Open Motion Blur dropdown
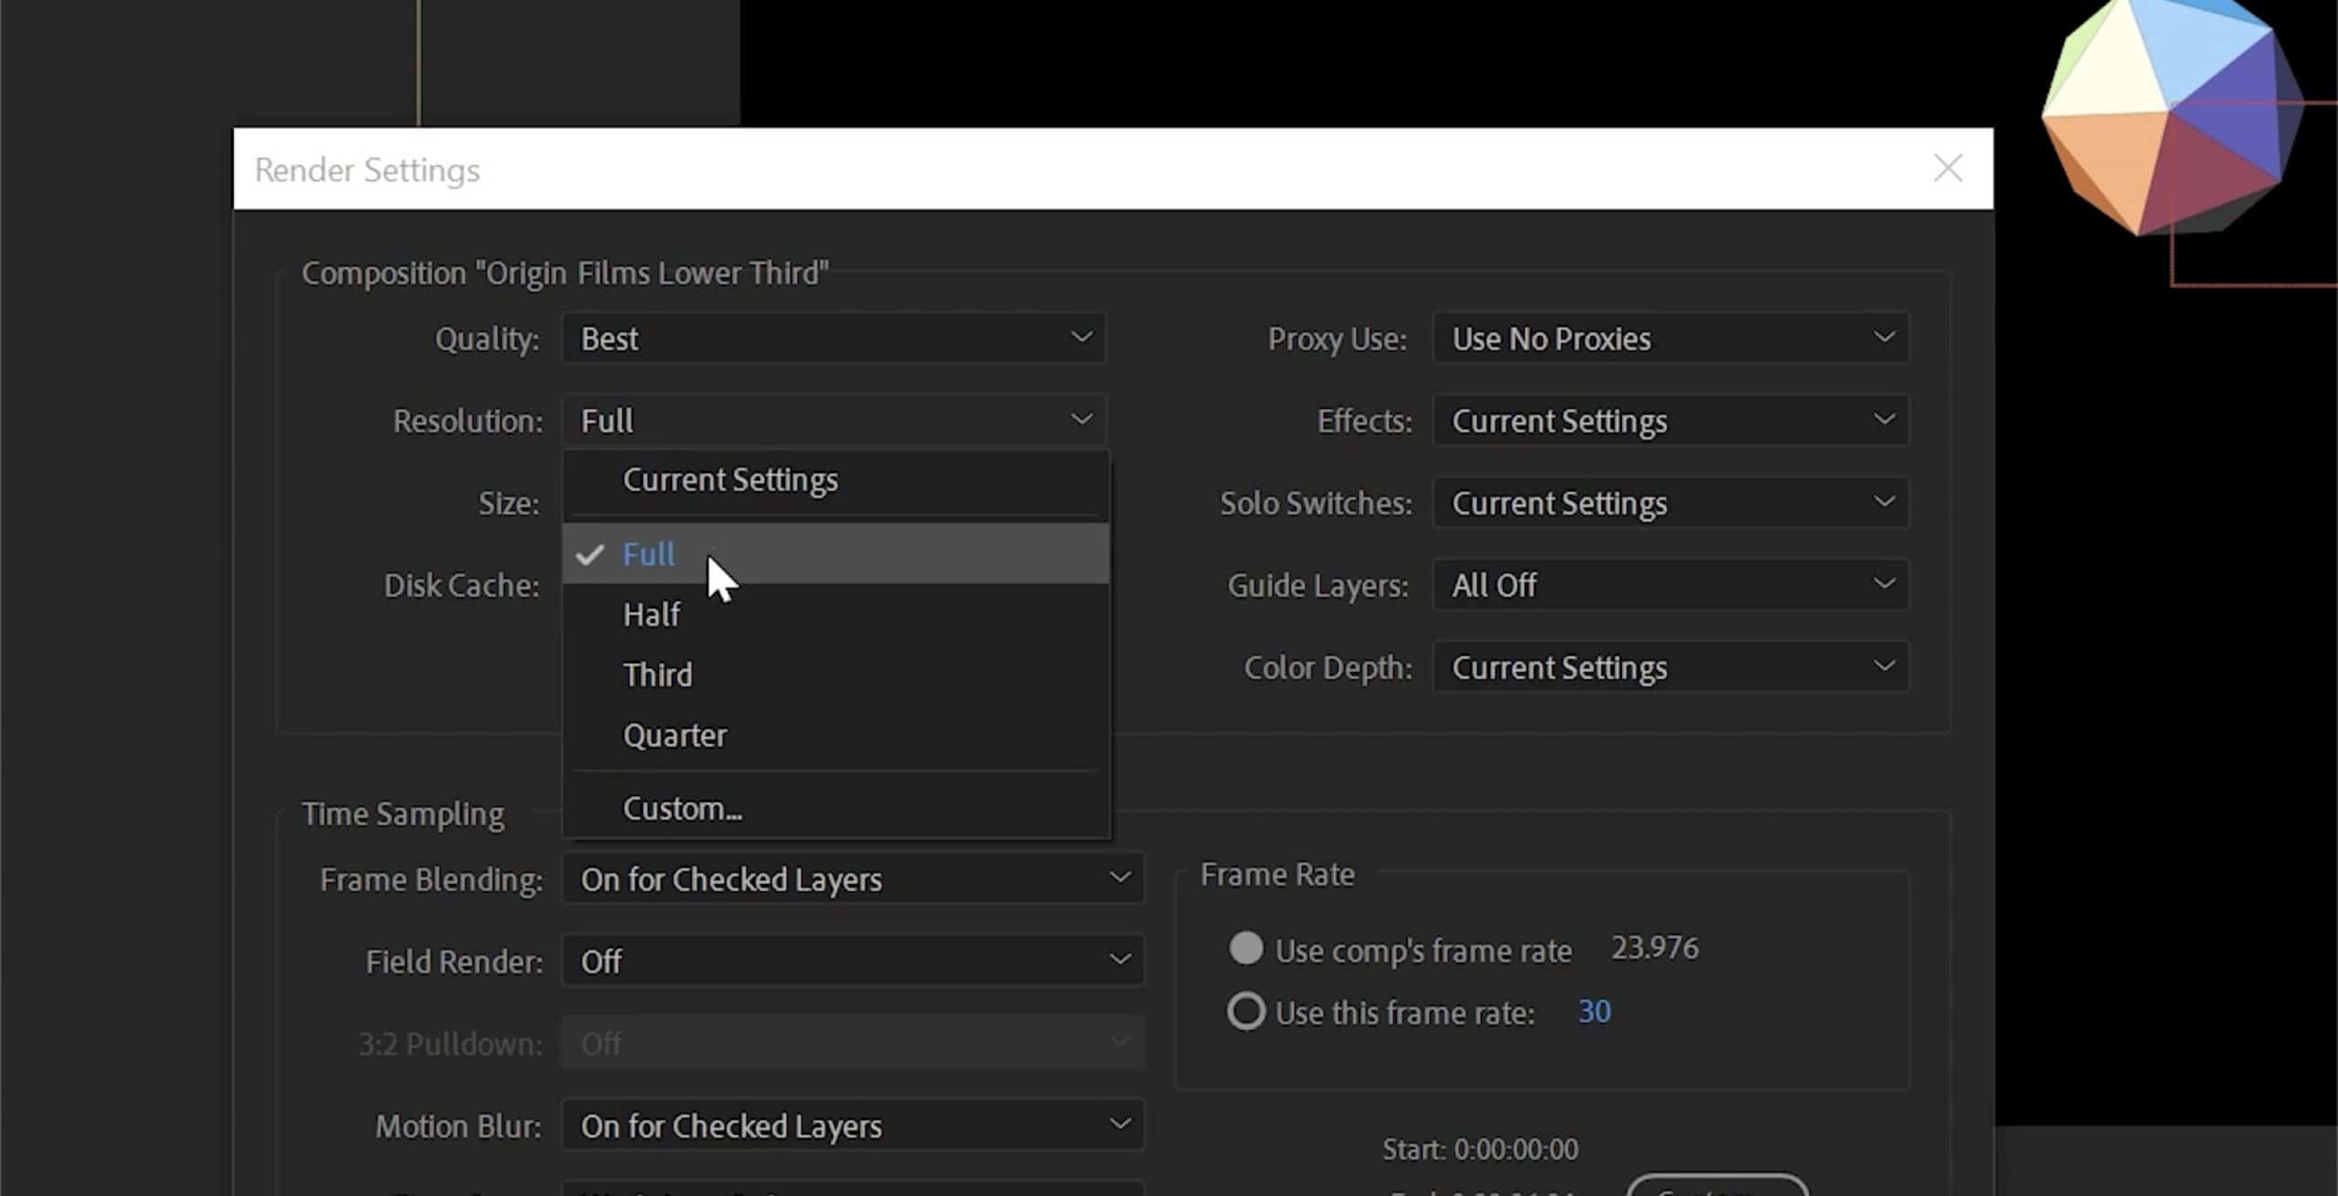 pos(853,1126)
